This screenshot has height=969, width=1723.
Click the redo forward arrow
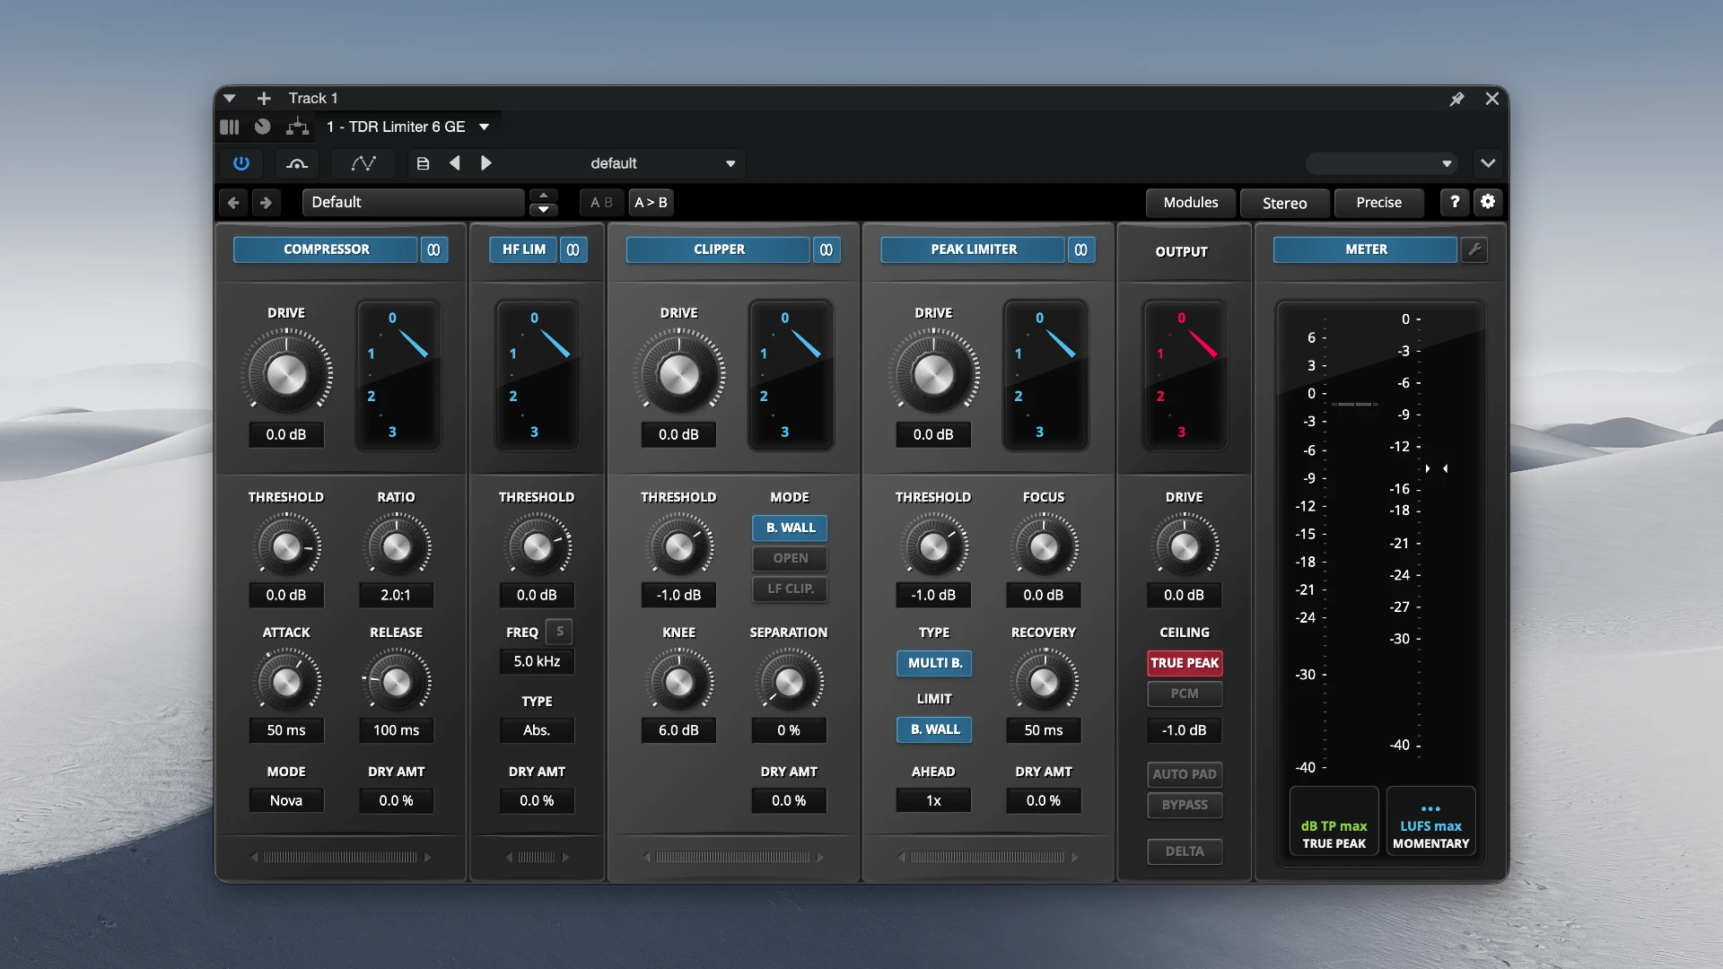[266, 203]
